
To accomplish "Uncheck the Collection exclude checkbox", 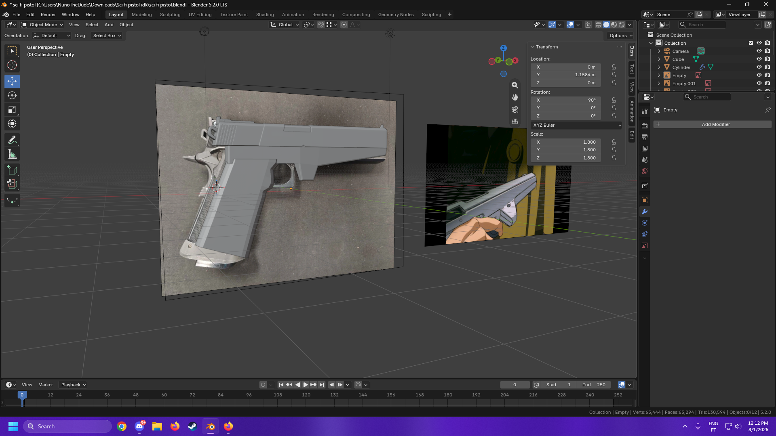I will pos(751,43).
